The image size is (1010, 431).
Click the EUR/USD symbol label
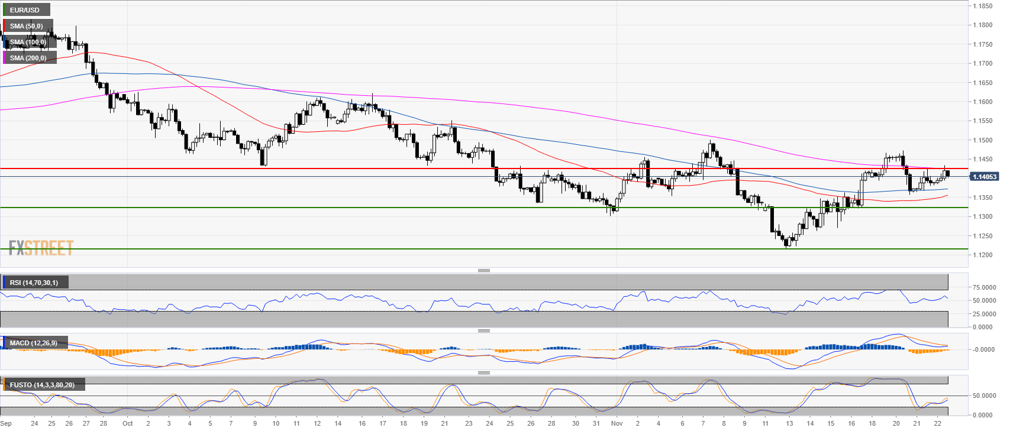point(25,10)
